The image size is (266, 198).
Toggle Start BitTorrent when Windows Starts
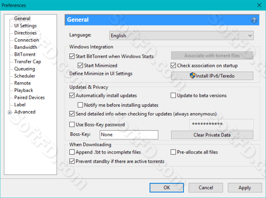pos(72,56)
